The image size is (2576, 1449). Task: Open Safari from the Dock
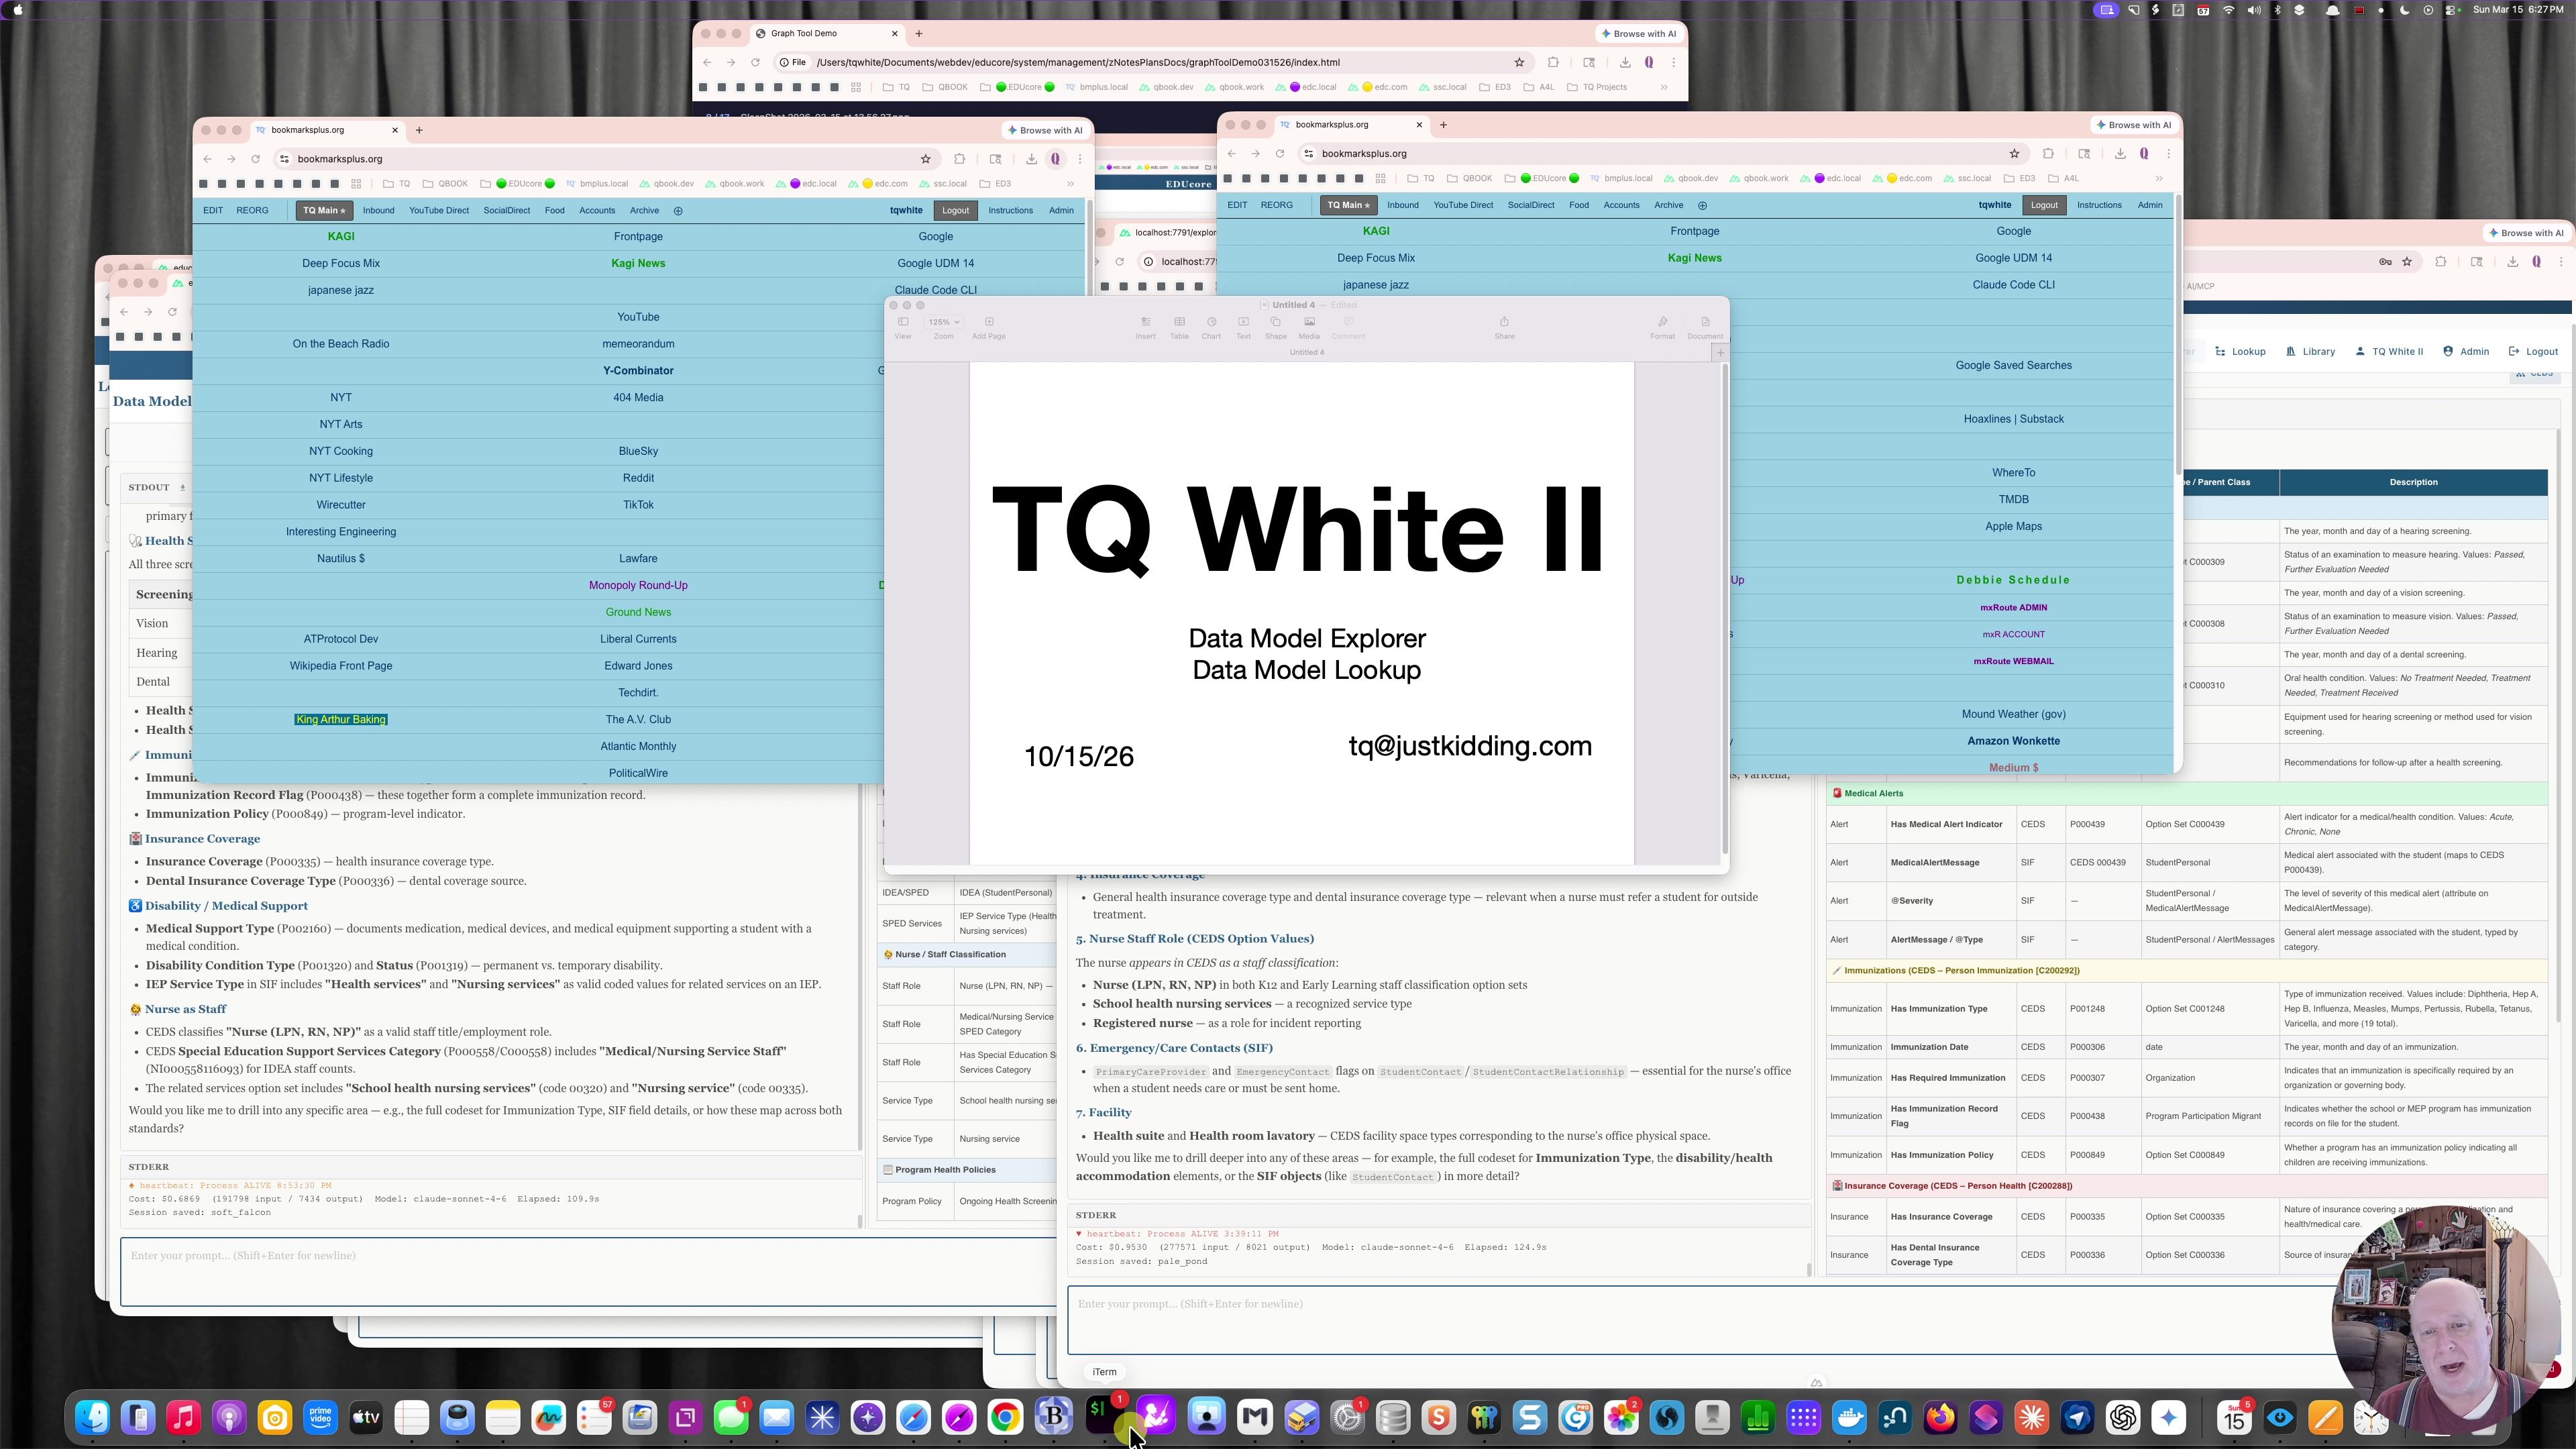point(913,1417)
